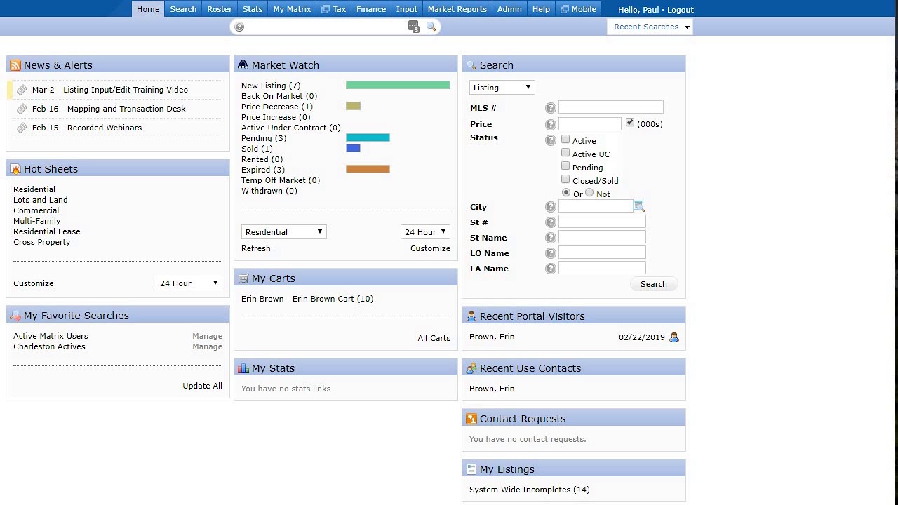The height and width of the screenshot is (505, 898).
Task: Open System Wide Incompletes (14)
Action: click(529, 490)
